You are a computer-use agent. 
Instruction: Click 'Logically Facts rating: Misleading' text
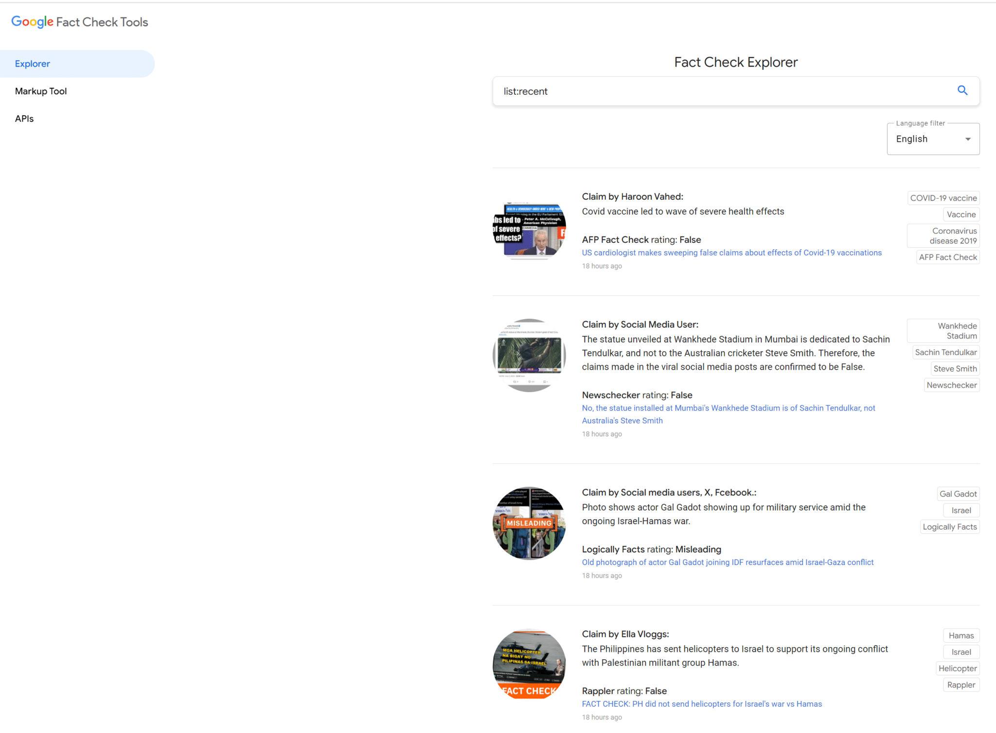click(x=652, y=549)
